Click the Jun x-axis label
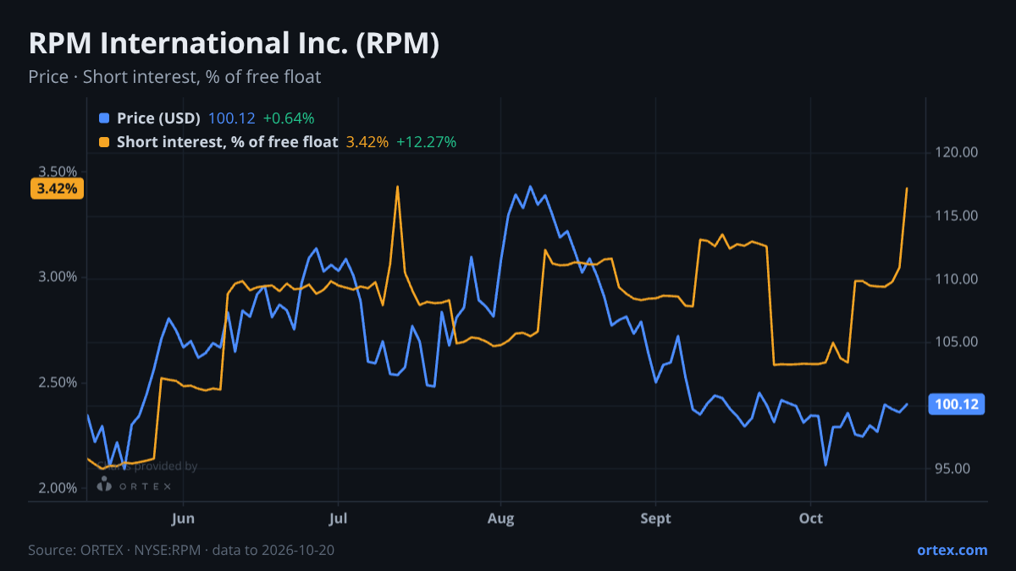 point(183,517)
